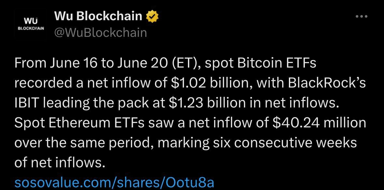Click the Wu Blockchain display name

[x=98, y=16]
